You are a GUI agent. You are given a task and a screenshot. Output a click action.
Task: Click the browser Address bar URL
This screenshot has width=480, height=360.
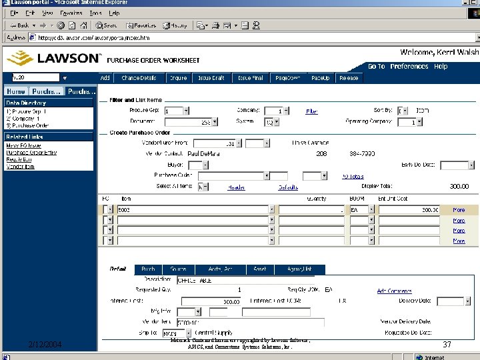click(94, 37)
